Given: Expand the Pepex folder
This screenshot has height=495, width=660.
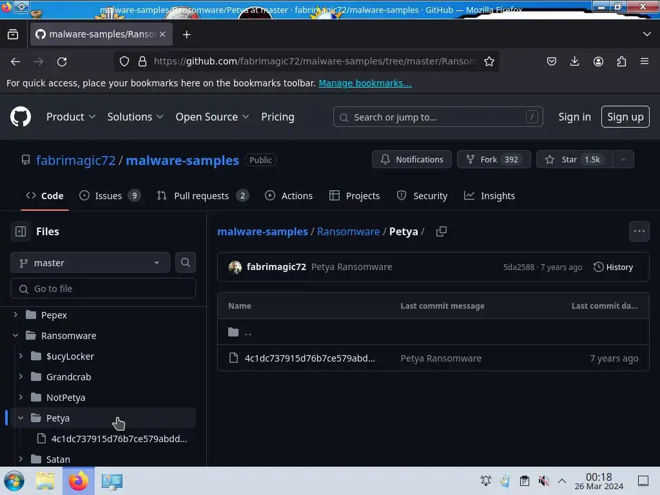Looking at the screenshot, I should click(x=15, y=315).
